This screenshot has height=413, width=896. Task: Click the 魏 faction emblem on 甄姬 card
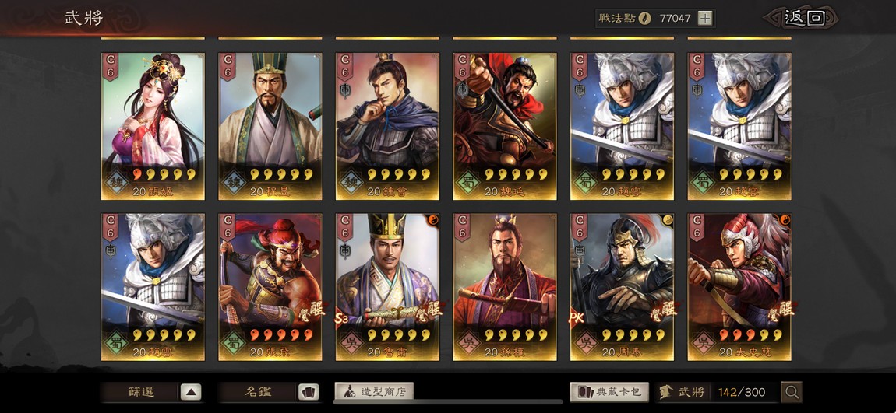point(117,183)
